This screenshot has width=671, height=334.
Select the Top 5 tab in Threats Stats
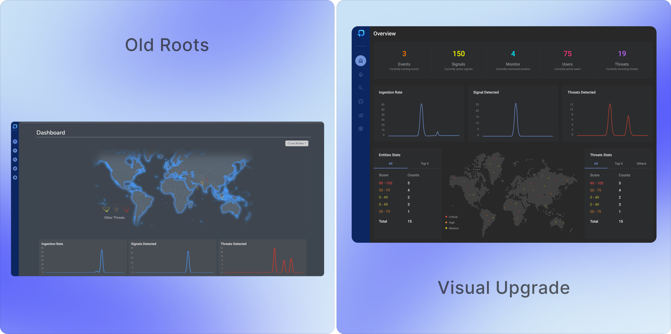pyautogui.click(x=618, y=164)
